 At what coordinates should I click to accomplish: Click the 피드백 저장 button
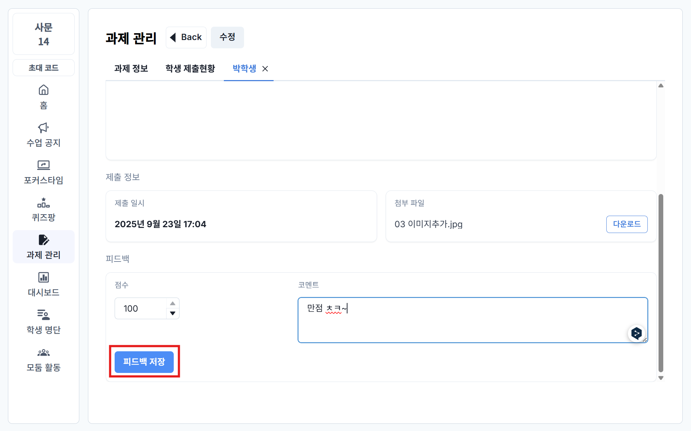(144, 362)
